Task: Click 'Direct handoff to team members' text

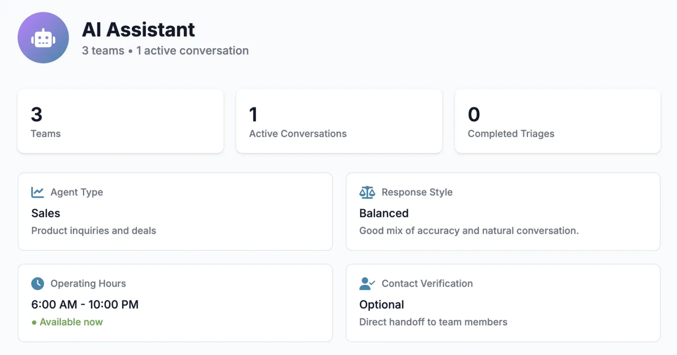Action: 433,322
